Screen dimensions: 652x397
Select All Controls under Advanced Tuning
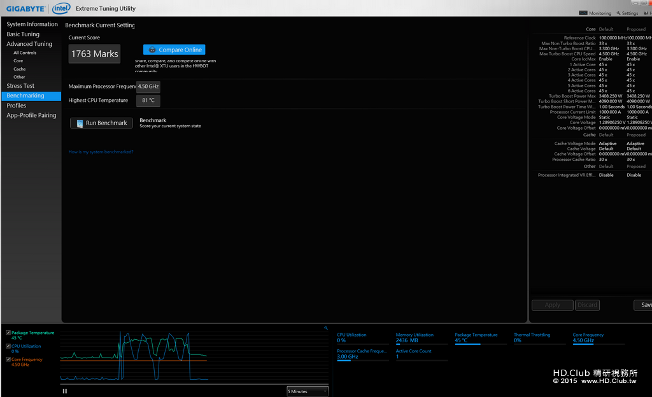25,53
